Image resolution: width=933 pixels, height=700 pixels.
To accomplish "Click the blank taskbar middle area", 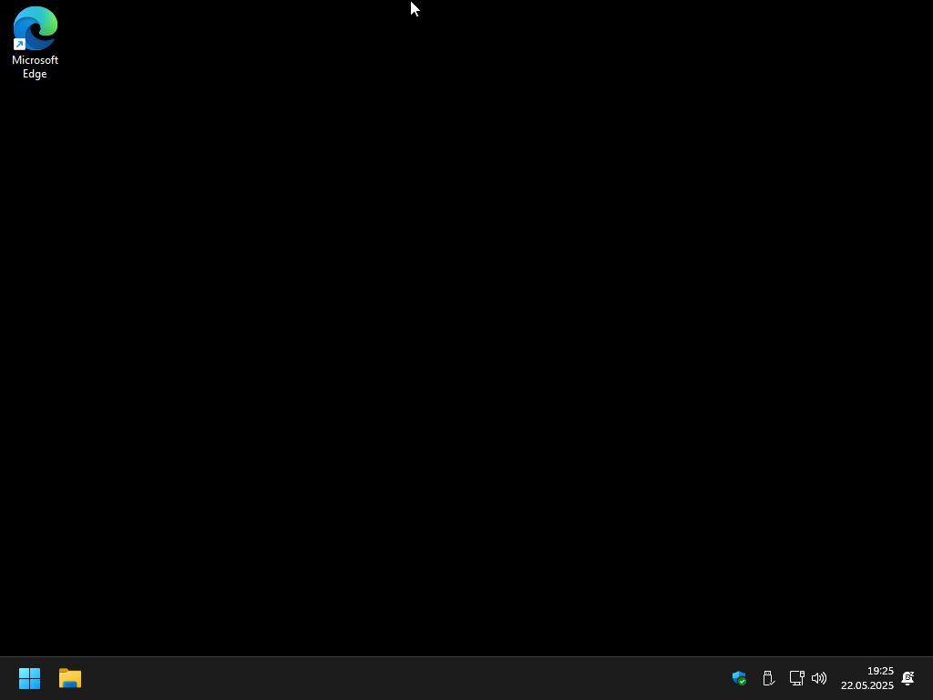I will pos(410,678).
